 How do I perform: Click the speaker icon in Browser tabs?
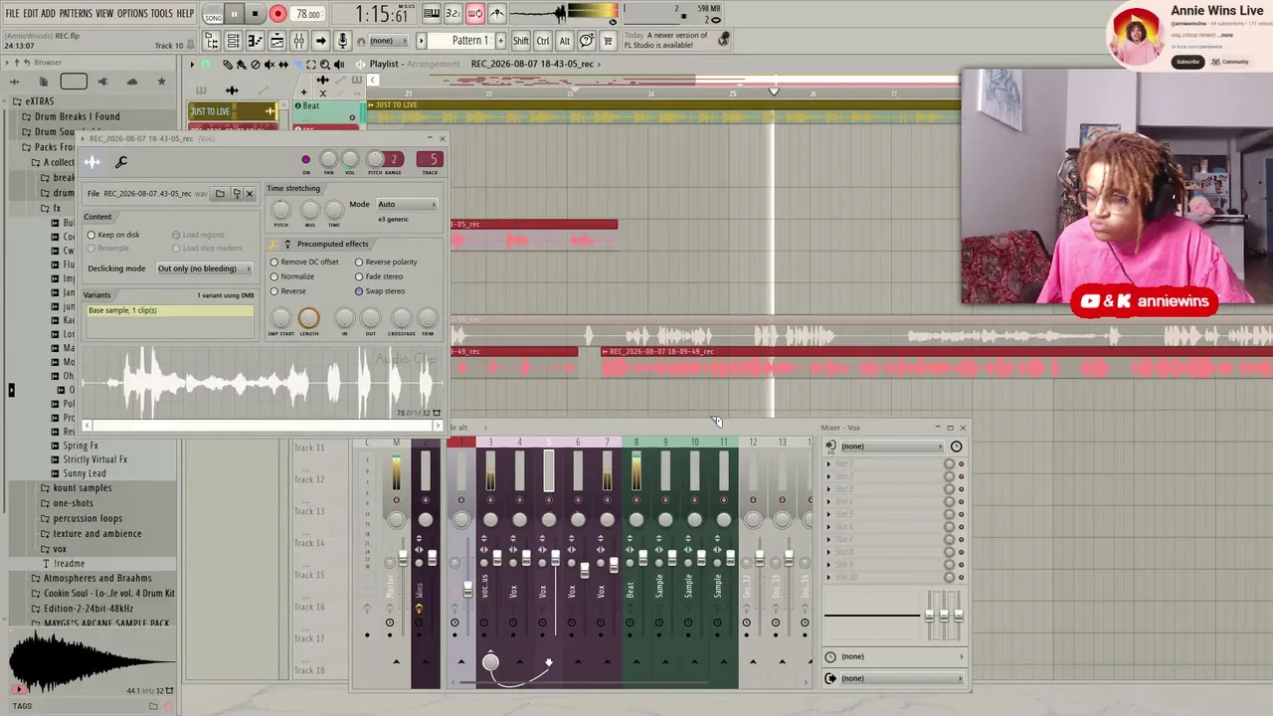102,82
